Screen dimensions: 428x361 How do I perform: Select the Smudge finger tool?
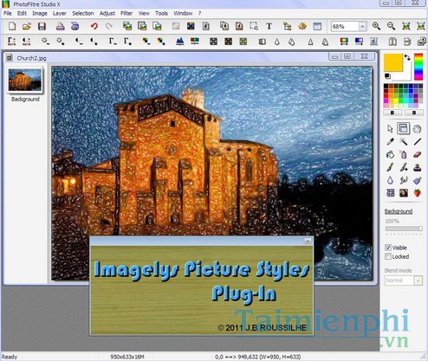pos(404,180)
